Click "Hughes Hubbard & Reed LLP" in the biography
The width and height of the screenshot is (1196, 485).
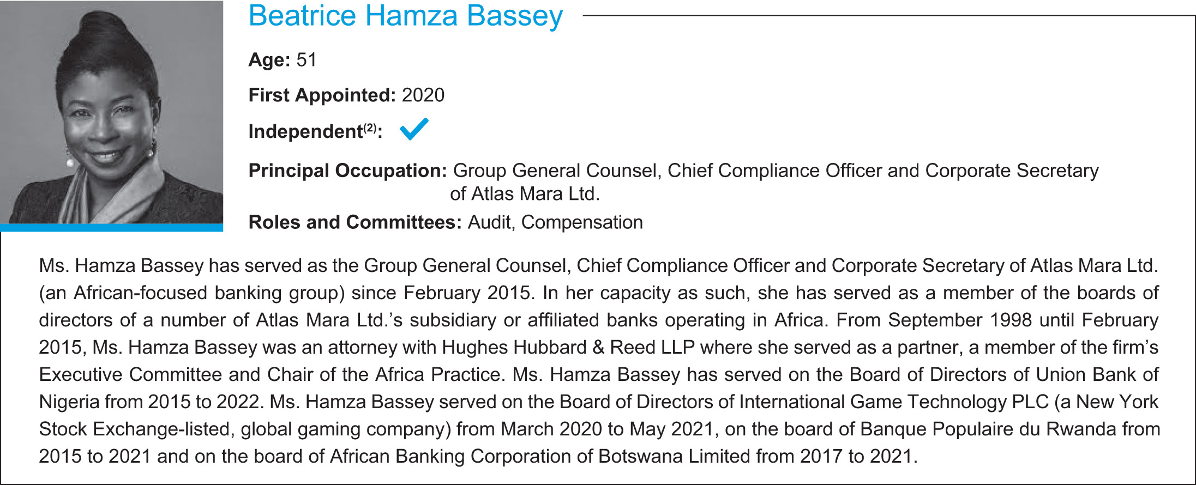coord(568,348)
